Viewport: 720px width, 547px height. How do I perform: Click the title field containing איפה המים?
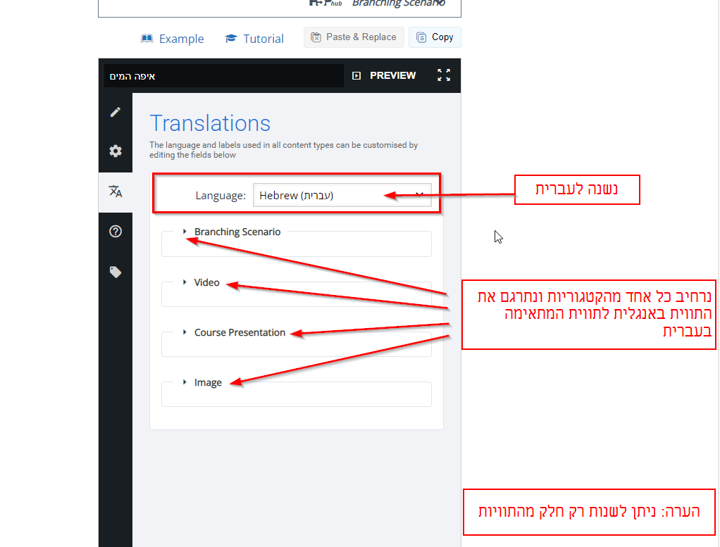223,76
